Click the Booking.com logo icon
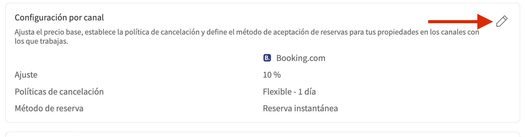Screen dimensions: 525x137 [267, 58]
